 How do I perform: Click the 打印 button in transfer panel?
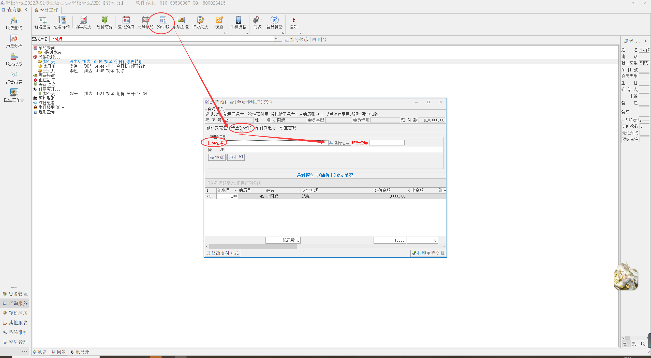(x=236, y=157)
